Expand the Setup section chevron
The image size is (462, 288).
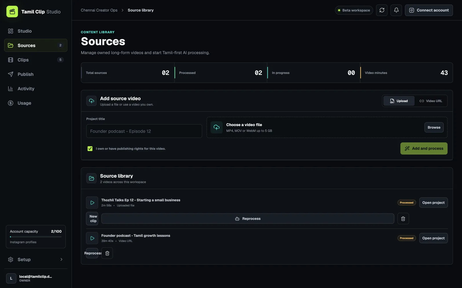click(x=61, y=259)
